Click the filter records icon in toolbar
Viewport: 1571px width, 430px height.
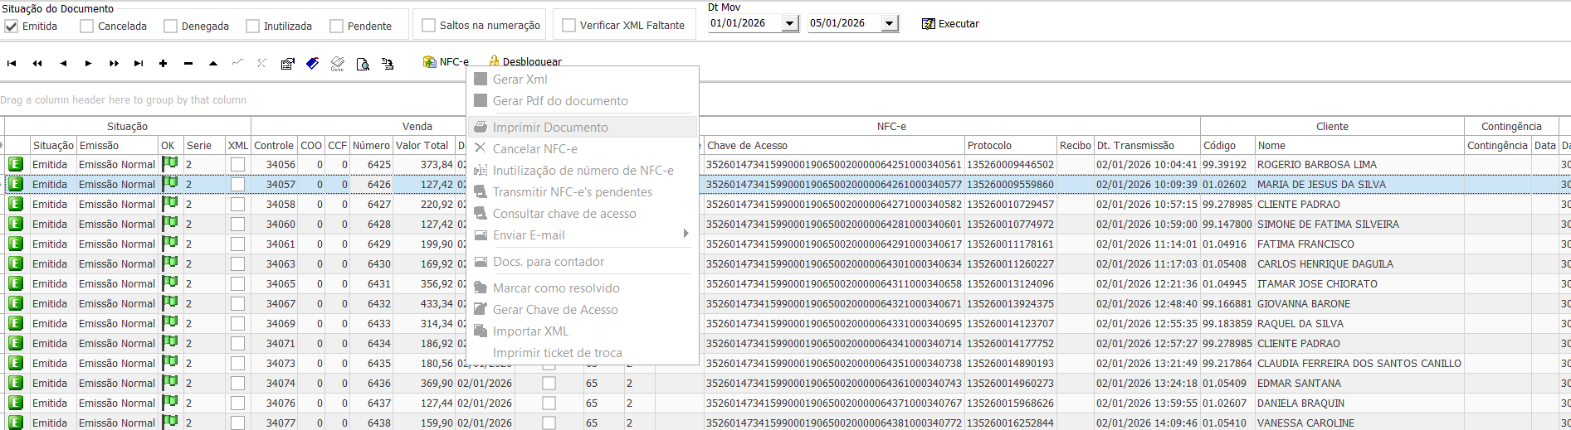tap(388, 64)
